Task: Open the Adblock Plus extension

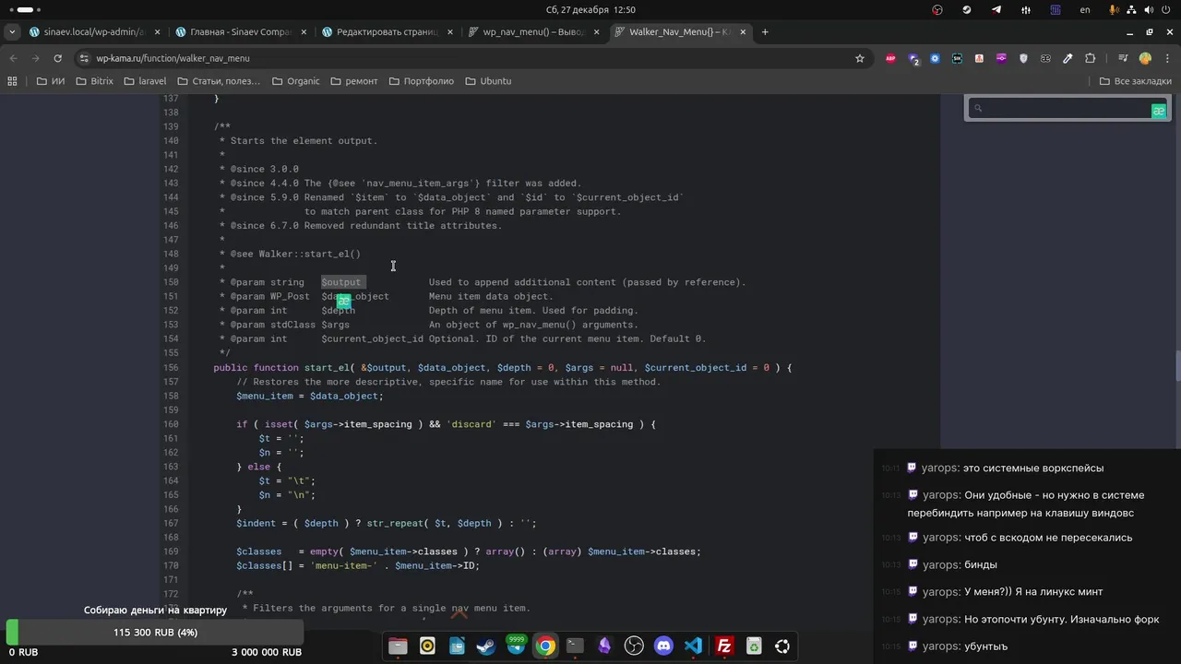Action: [x=890, y=58]
